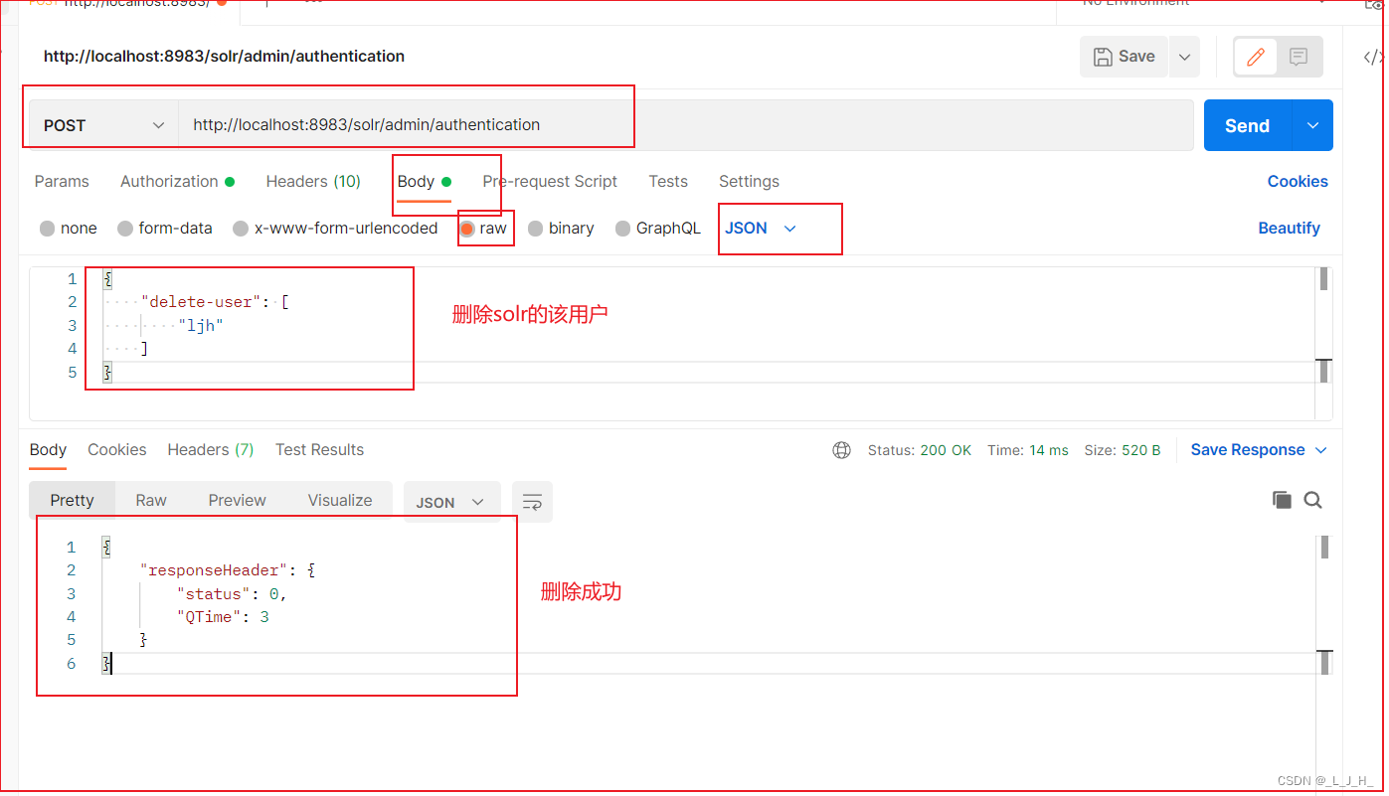
Task: Click the "responseHeader" line in response
Action: (229, 570)
